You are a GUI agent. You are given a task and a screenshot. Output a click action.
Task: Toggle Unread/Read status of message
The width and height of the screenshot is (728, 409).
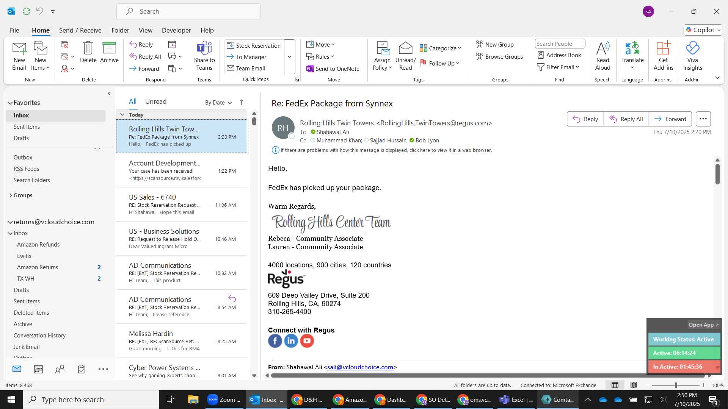click(405, 56)
